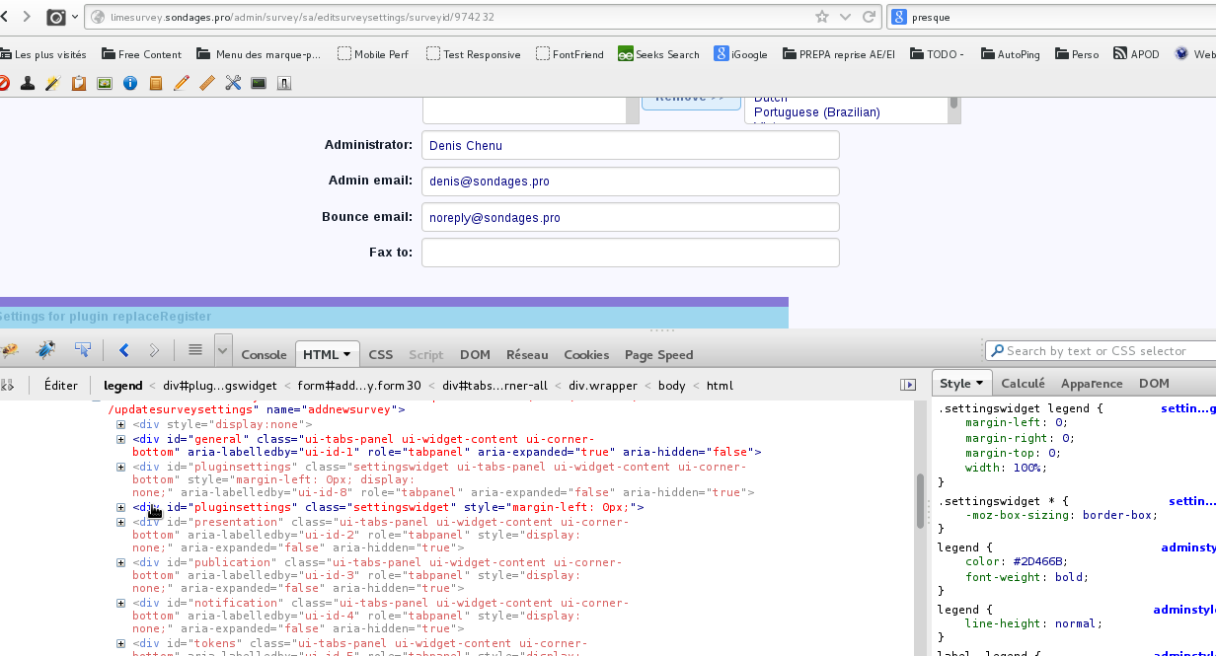The image size is (1216, 656).
Task: Switch to the Console tab
Action: (x=264, y=355)
